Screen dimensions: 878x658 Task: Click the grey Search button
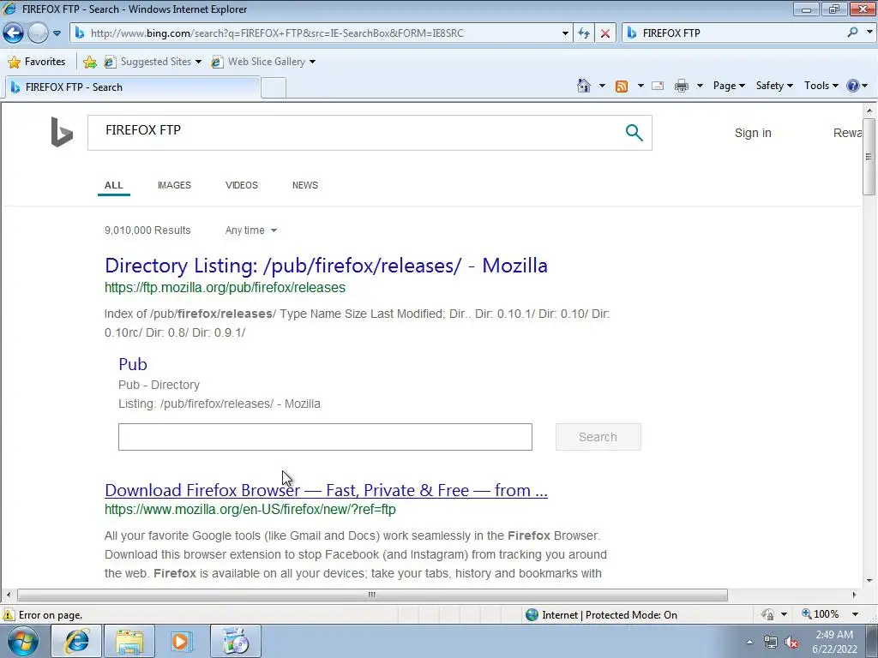point(598,437)
